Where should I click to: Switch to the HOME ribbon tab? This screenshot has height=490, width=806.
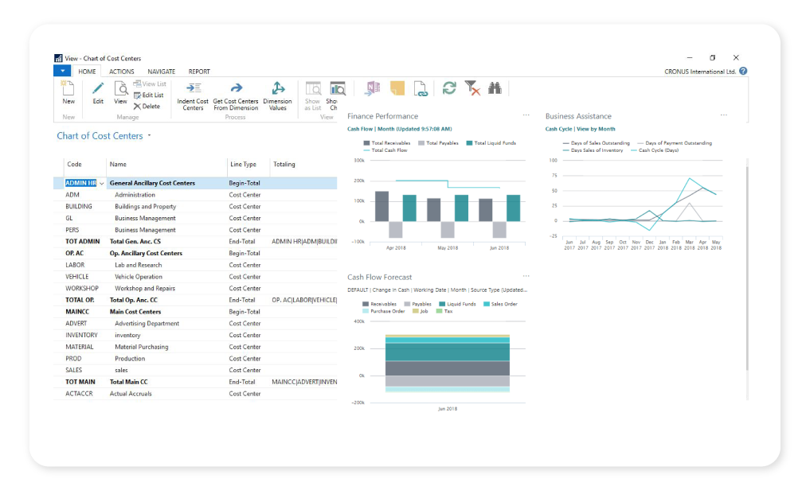coord(87,72)
